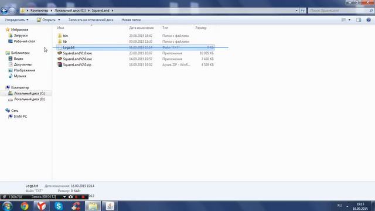Click the forward navigation arrow

pos(12,11)
